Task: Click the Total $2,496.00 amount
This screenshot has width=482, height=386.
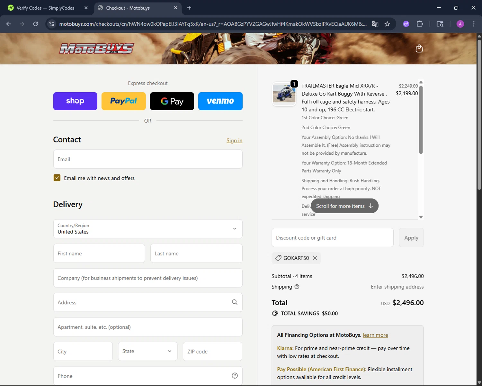Action: [x=408, y=303]
